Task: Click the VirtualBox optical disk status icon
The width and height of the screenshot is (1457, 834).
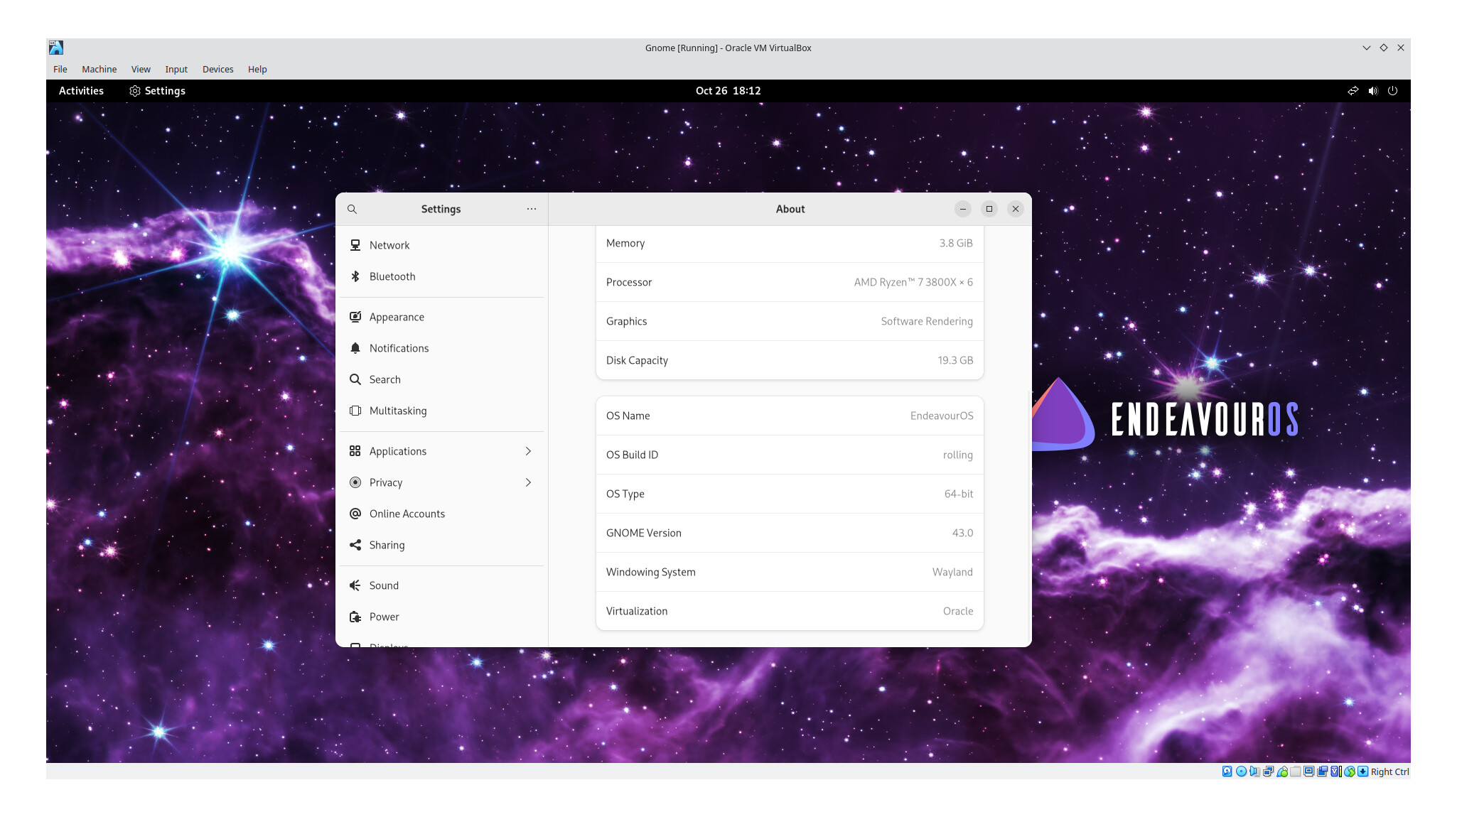Action: (1241, 771)
